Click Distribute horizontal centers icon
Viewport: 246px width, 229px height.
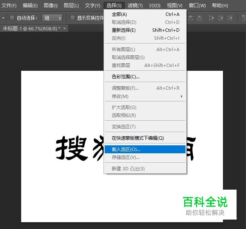(221, 18)
